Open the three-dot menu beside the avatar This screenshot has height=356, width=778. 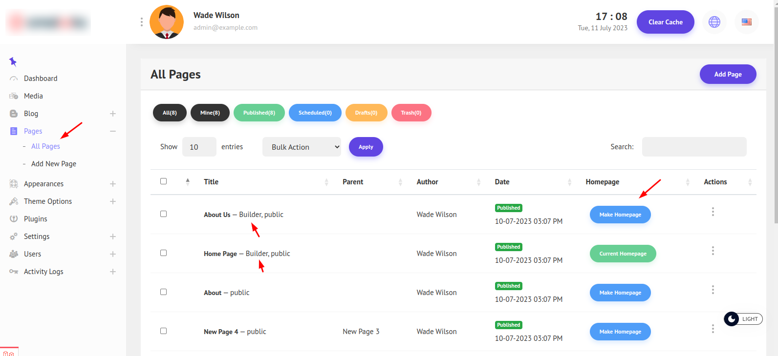point(142,22)
